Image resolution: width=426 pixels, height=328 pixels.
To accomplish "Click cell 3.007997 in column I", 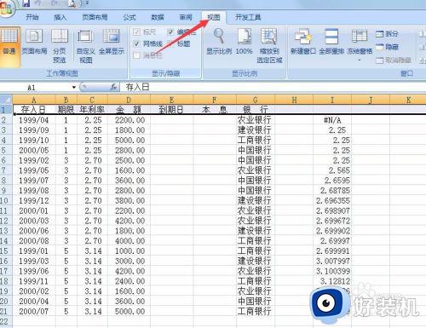I will tap(332, 261).
